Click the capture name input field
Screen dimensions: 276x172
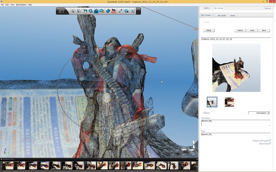236,39
